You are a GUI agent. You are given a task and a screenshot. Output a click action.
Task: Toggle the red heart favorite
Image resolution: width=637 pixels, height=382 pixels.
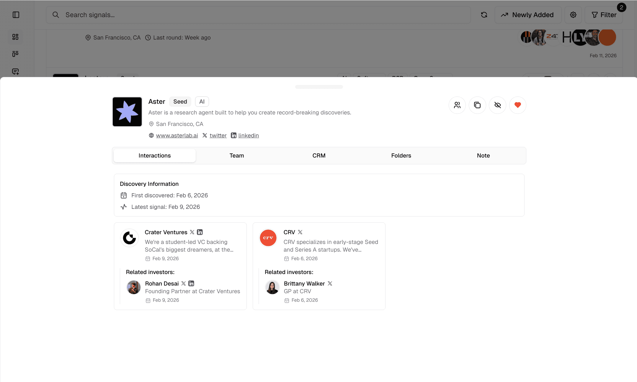[517, 105]
